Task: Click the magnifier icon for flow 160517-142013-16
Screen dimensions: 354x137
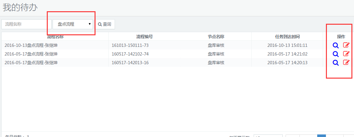Action: (x=336, y=63)
